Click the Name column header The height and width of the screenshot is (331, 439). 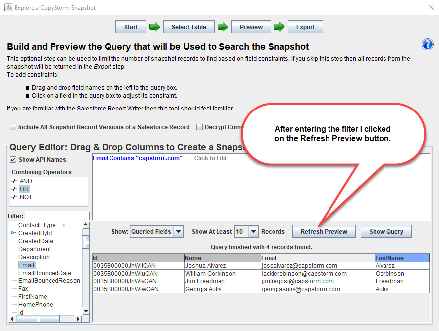222,258
